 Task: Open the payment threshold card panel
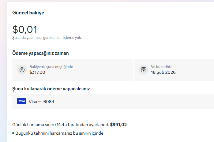[x=73, y=70]
